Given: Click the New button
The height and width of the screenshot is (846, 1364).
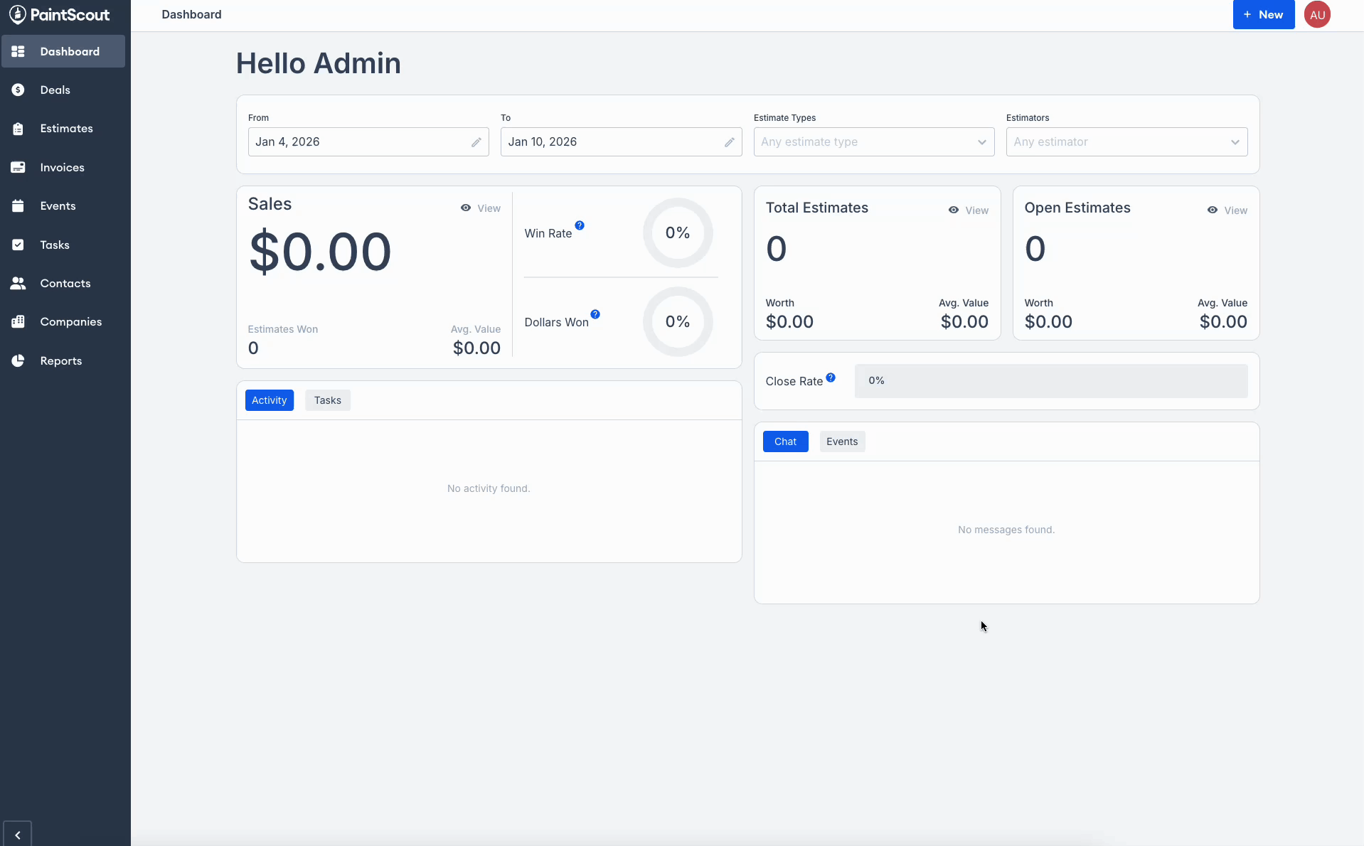Looking at the screenshot, I should [1264, 15].
